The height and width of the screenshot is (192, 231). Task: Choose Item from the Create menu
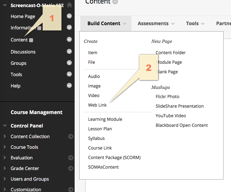pyautogui.click(x=93, y=52)
